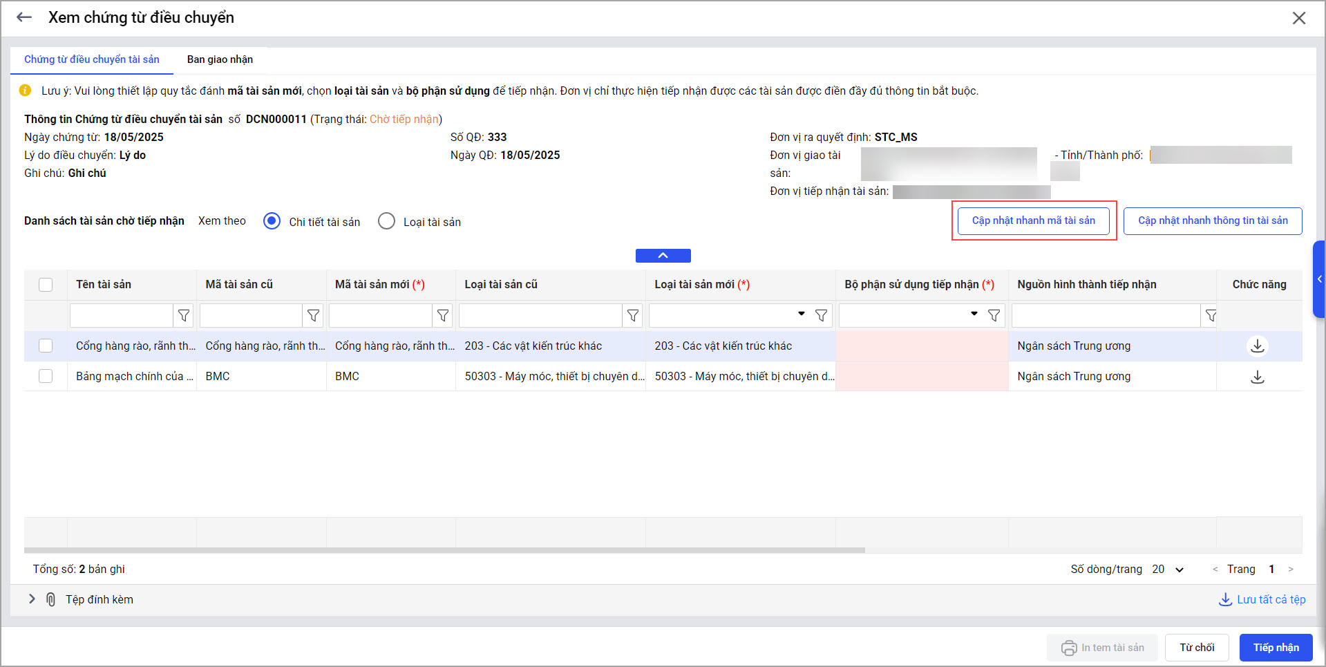Check the Bảng mạch chính row checkbox

[46, 376]
